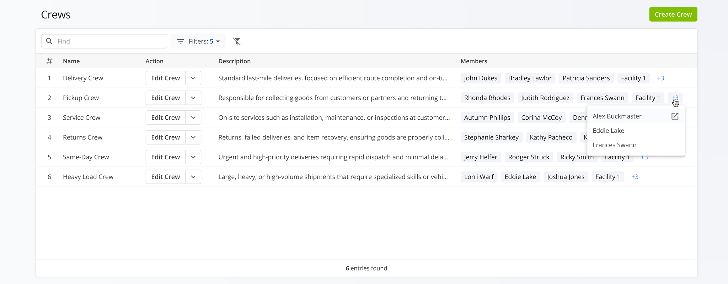Click Edit Crew for Returns Crew
The image size is (728, 284).
click(165, 137)
